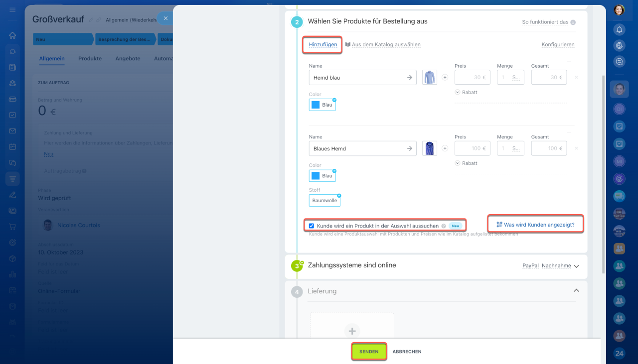Click the date '10. Oktober 2023'
Viewport: 638px width, 364px height.
point(61,252)
